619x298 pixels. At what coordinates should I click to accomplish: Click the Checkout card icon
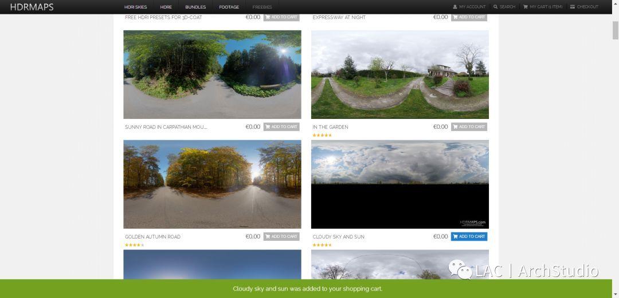573,7
